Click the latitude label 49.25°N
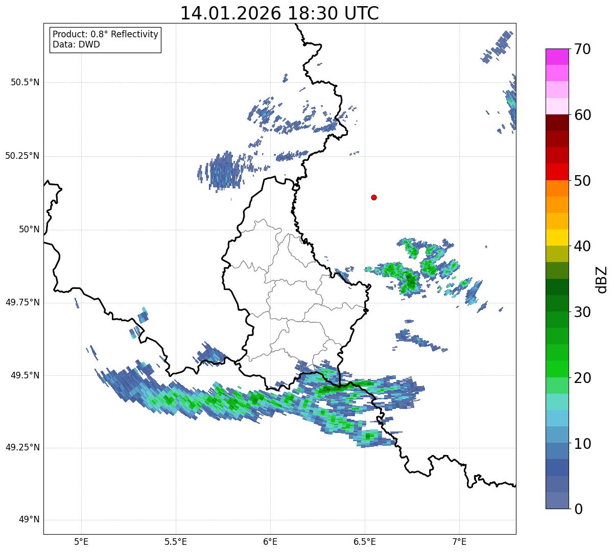Viewport: 614px width, 552px height. click(x=22, y=448)
